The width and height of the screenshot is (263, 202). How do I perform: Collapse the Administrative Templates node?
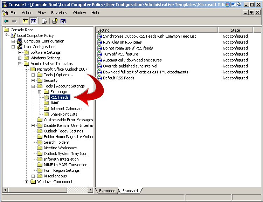click(20, 64)
